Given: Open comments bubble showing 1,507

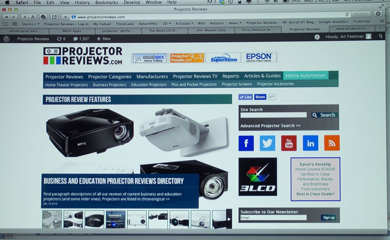Looking at the screenshot, I should [81, 39].
